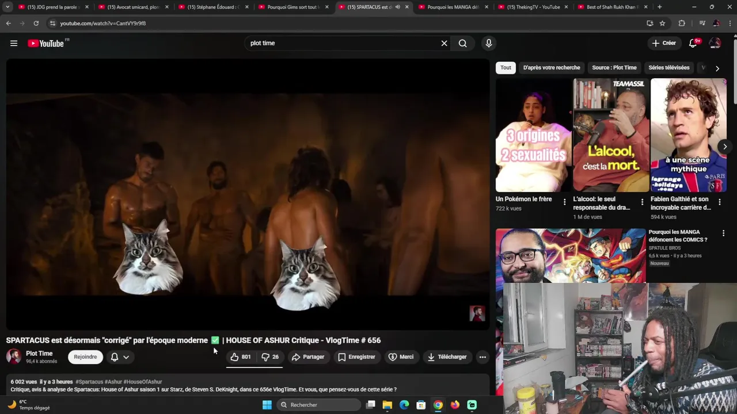Switch to the Stéphane Édouard tab
The width and height of the screenshot is (737, 414).
click(213, 7)
